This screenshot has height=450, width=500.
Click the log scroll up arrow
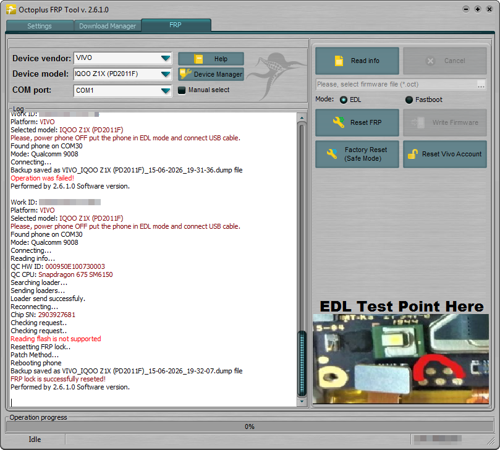(x=302, y=118)
